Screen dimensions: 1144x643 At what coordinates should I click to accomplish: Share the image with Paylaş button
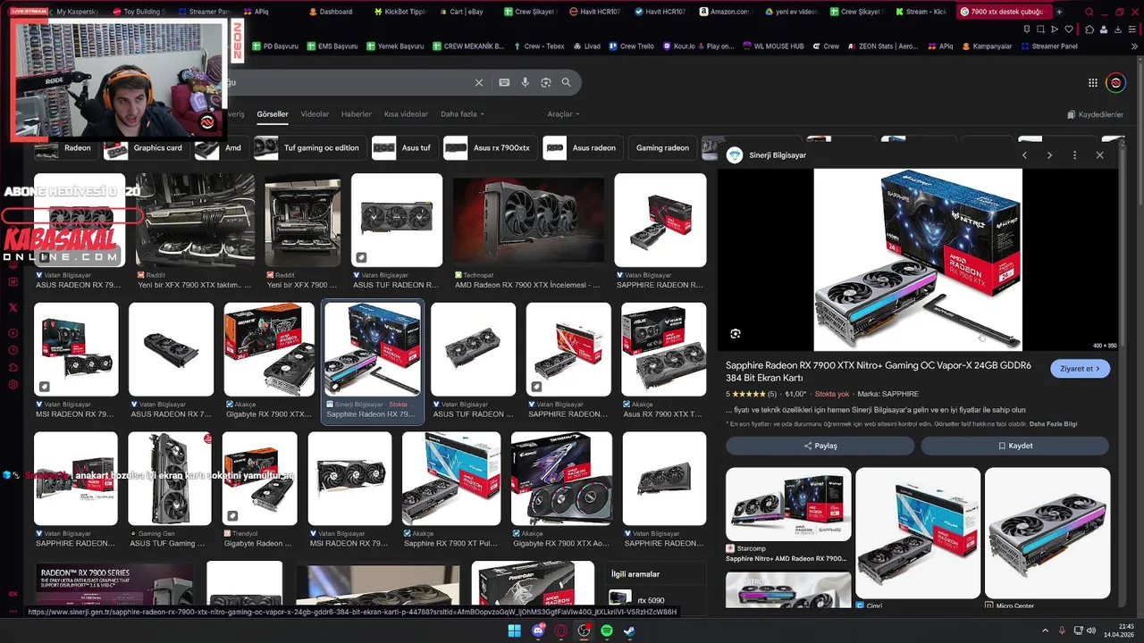(820, 446)
